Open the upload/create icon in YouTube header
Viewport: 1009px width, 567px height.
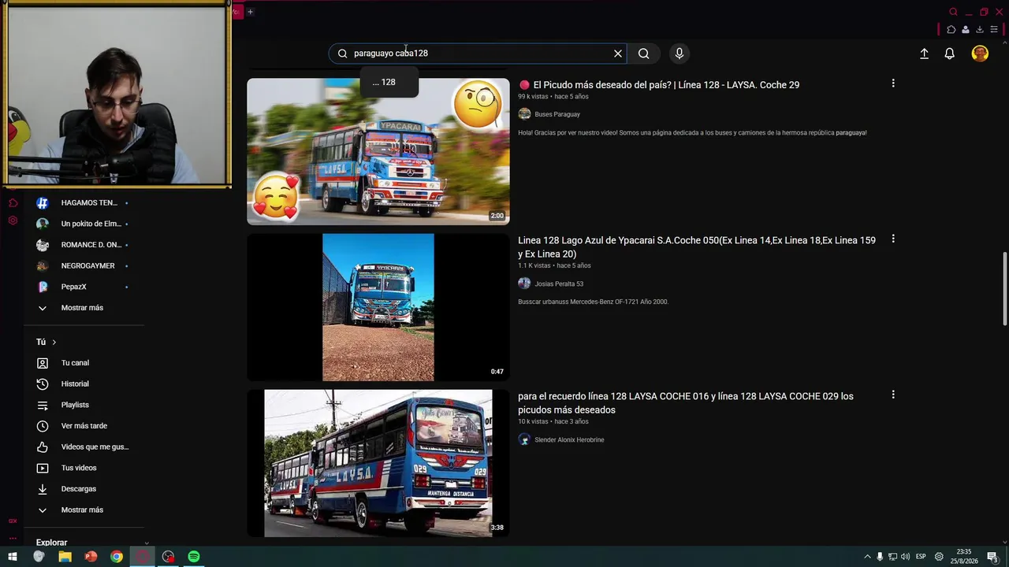[x=924, y=54]
